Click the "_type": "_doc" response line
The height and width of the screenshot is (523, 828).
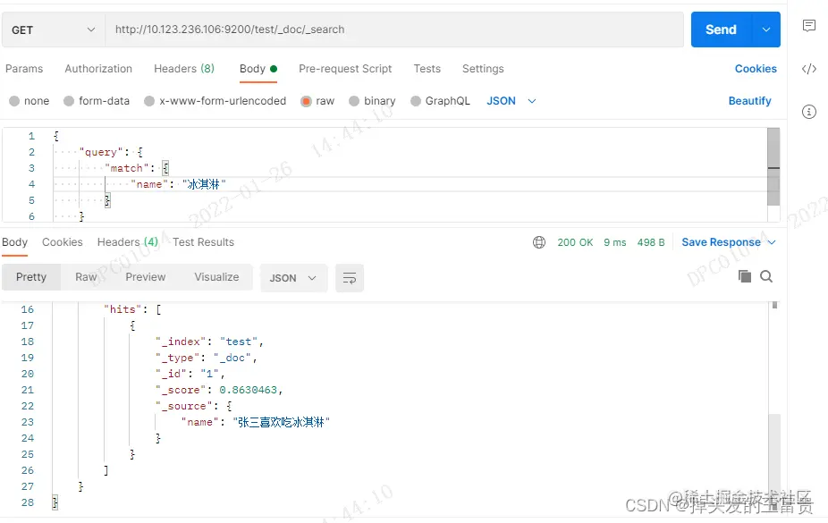tap(206, 358)
